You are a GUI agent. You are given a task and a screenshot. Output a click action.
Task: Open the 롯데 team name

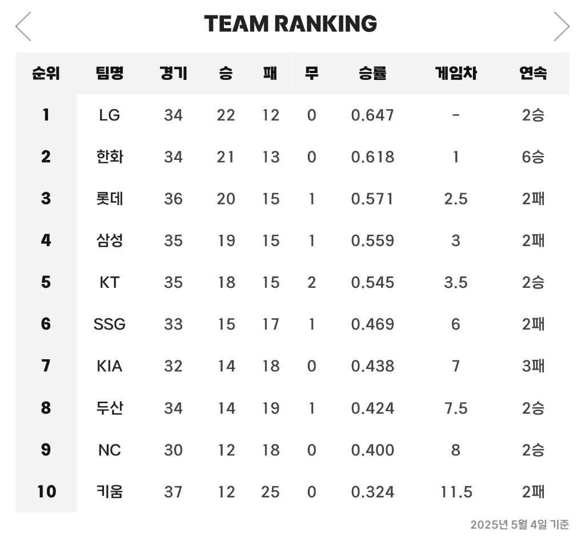(109, 199)
